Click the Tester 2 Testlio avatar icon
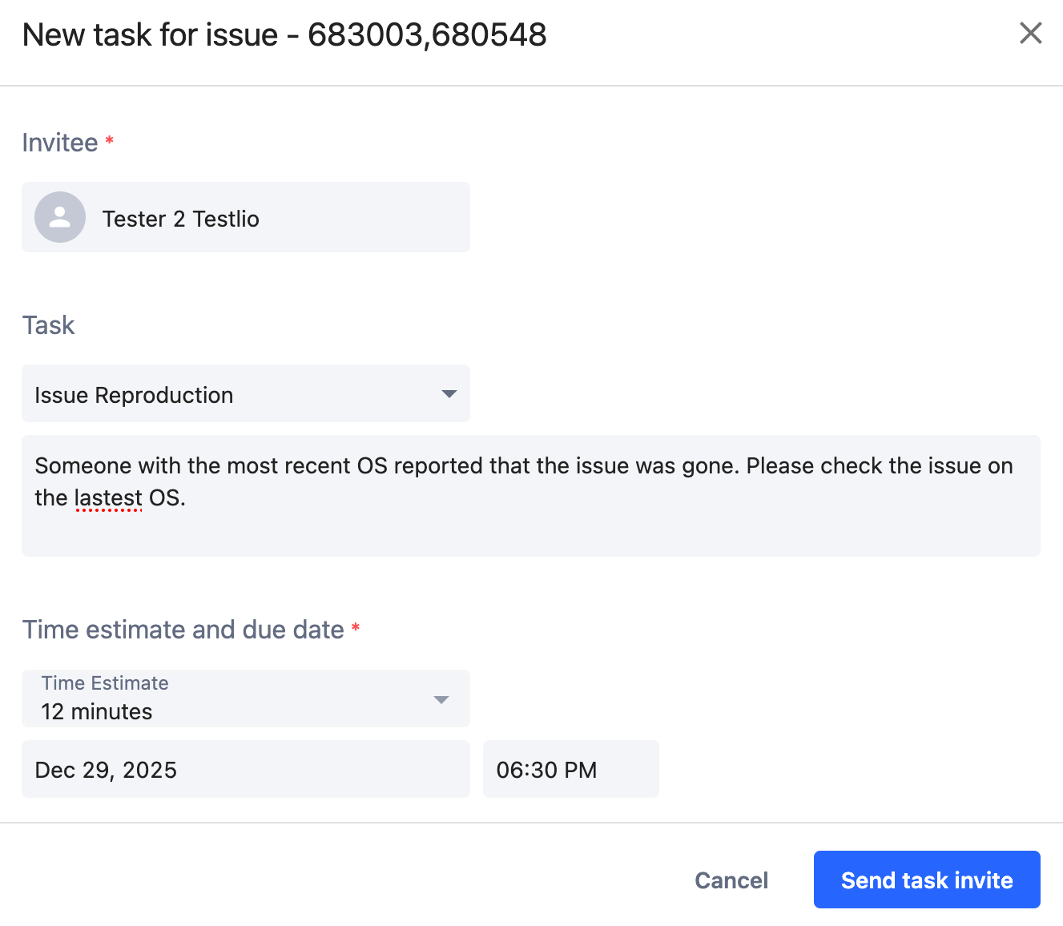This screenshot has height=926, width=1063. (x=59, y=217)
